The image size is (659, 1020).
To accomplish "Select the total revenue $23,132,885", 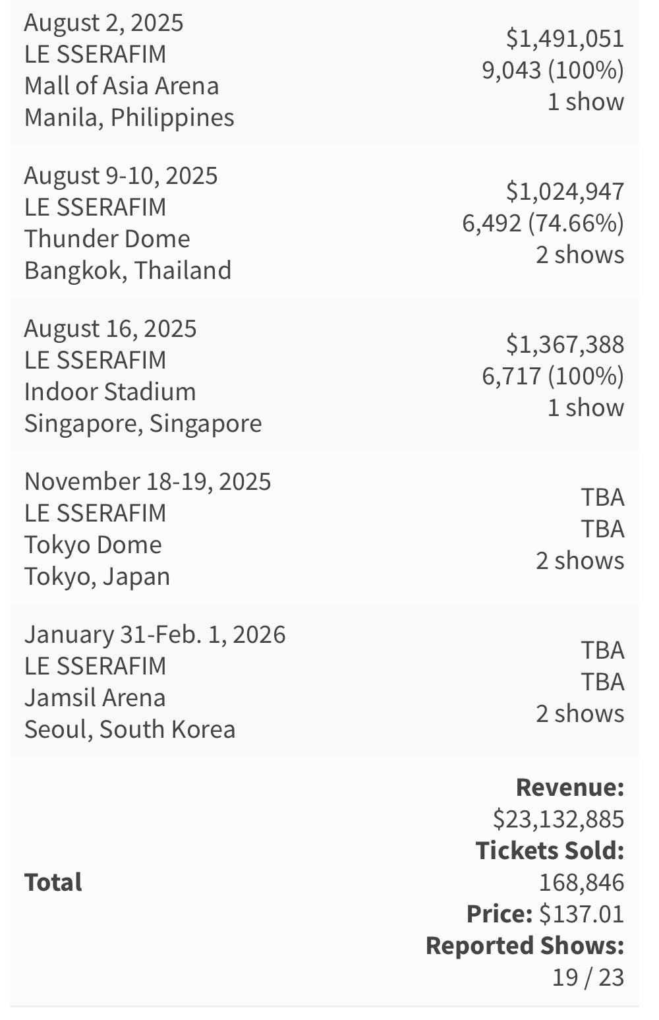I will 558,820.
